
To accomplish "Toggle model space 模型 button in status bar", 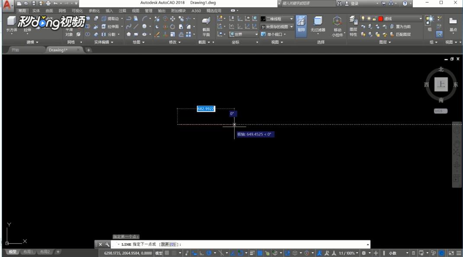I will click(x=159, y=253).
